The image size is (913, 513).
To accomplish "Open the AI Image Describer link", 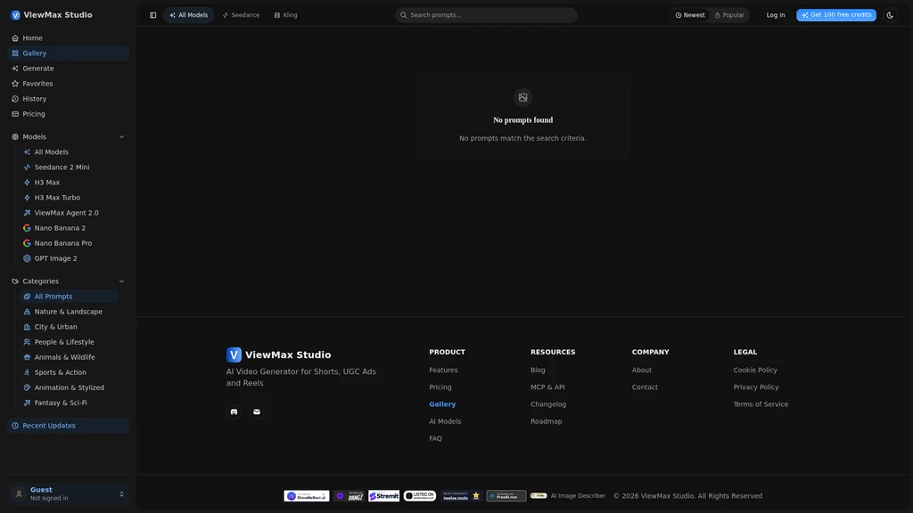I will pos(578,496).
